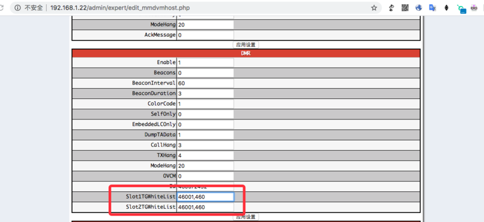Bookmark this page with the star icon
The width and height of the screenshot is (484, 222).
[x=374, y=8]
